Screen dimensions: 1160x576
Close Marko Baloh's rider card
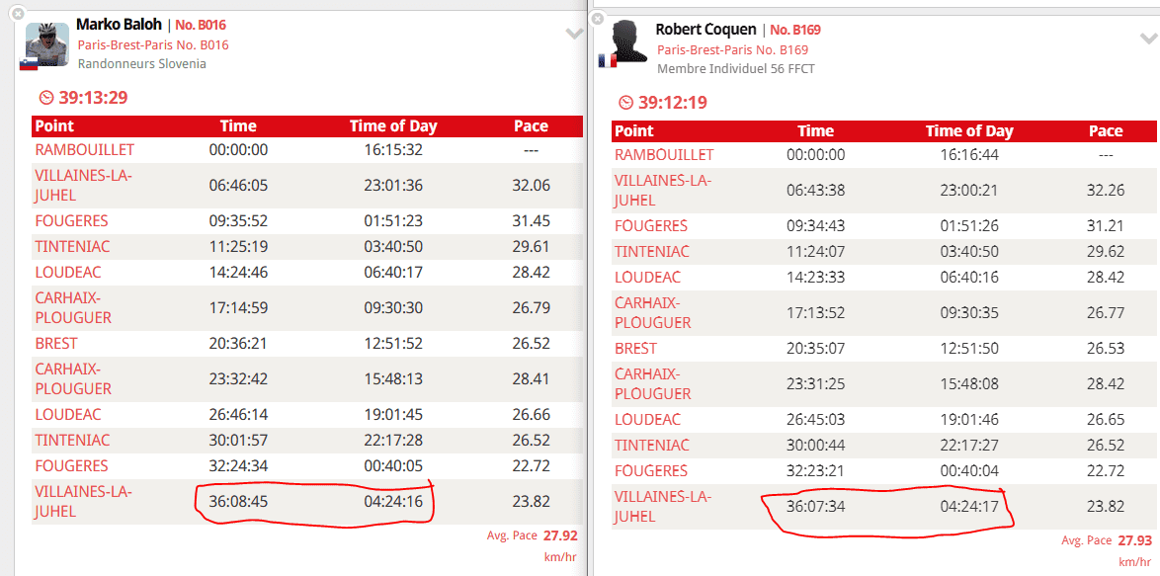[17, 15]
